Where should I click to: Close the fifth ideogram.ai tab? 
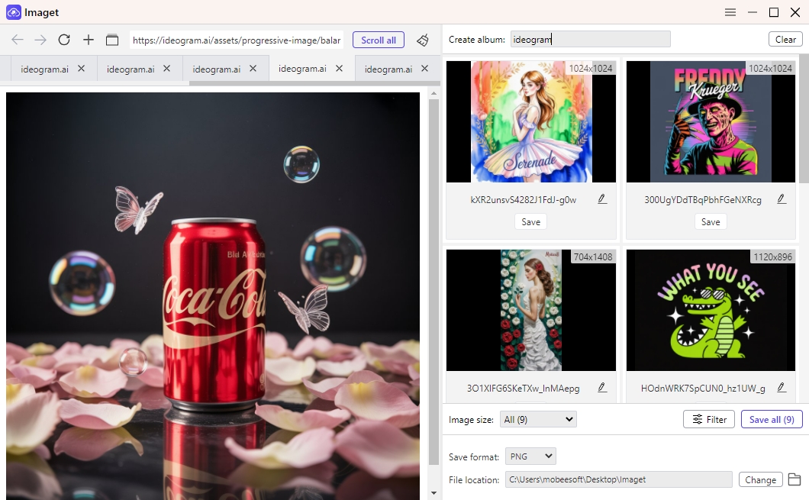tap(424, 68)
